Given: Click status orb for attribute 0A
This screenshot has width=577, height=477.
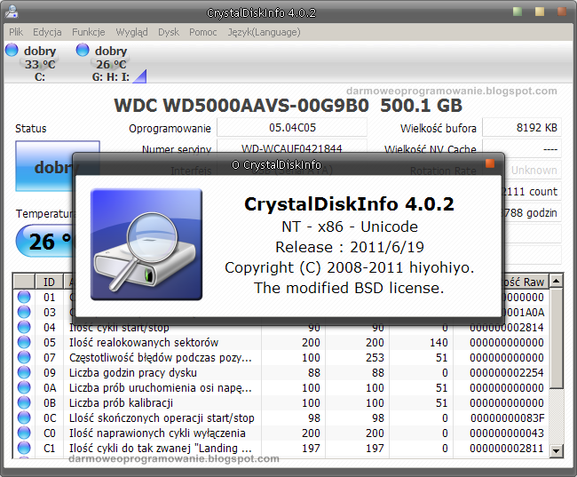Looking at the screenshot, I should tap(24, 387).
